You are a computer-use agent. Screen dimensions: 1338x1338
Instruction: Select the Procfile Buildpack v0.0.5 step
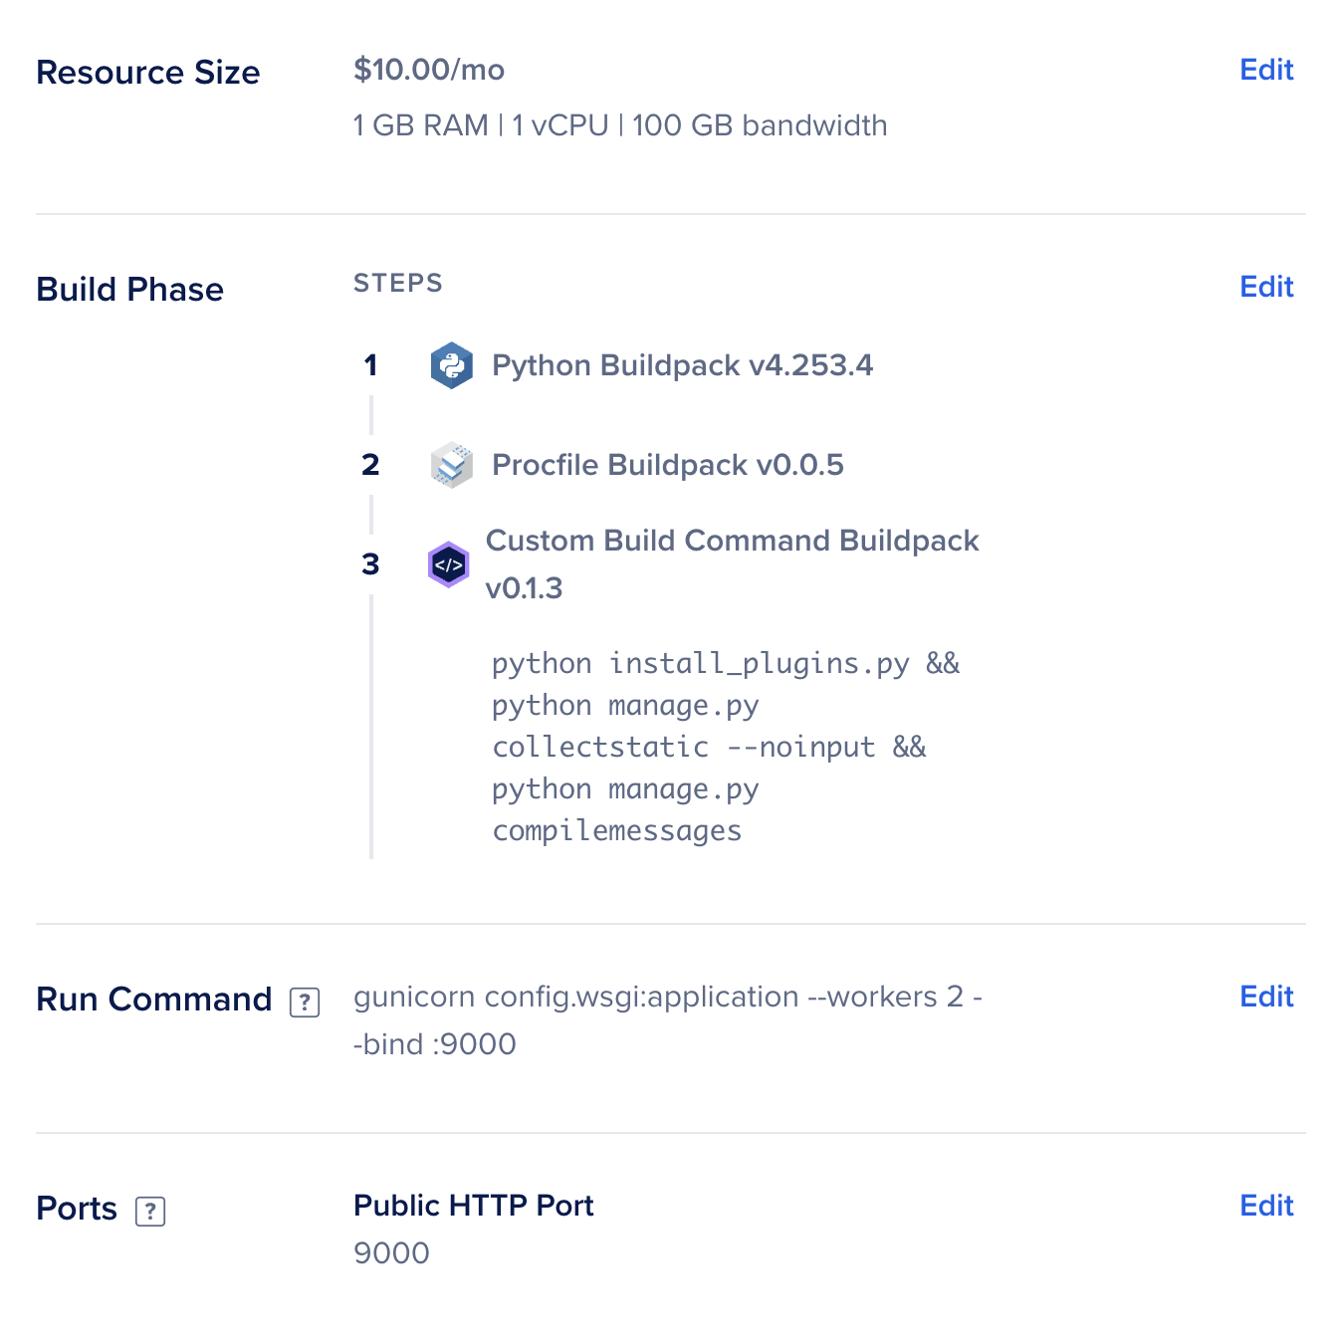tap(668, 465)
